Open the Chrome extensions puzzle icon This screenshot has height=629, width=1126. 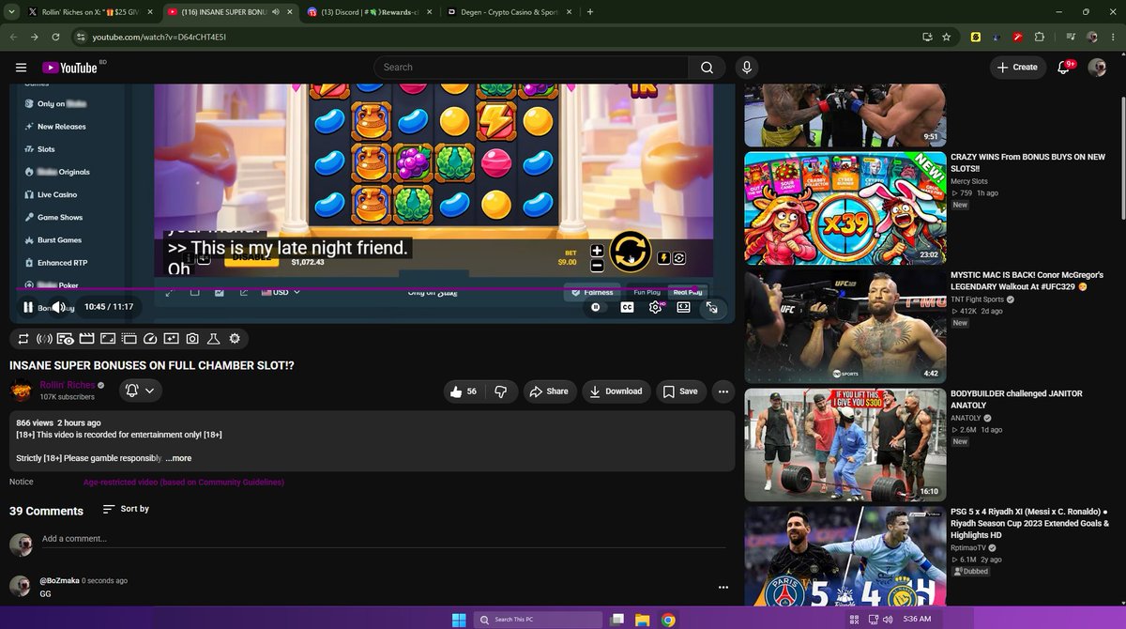(1039, 37)
